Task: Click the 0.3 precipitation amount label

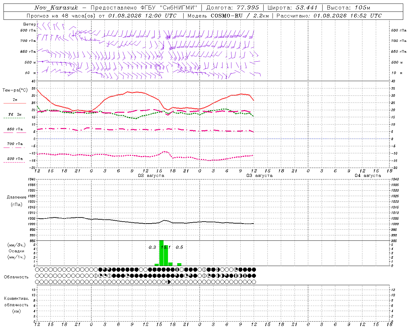Action: click(152, 247)
